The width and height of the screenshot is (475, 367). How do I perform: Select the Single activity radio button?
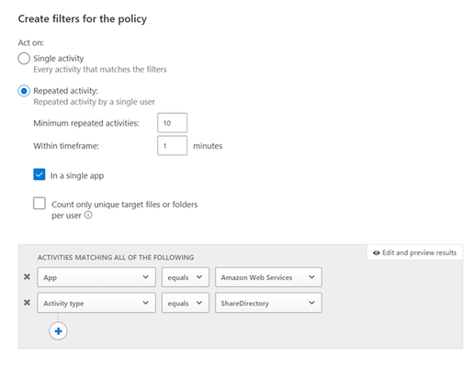24,59
